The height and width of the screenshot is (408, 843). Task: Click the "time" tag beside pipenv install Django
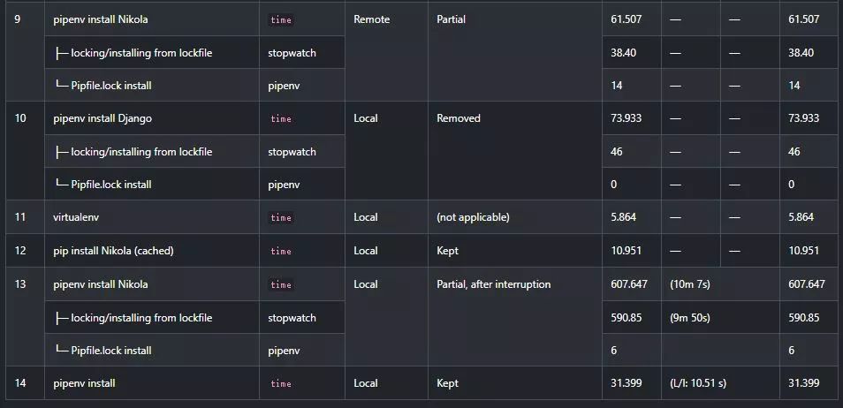(281, 119)
